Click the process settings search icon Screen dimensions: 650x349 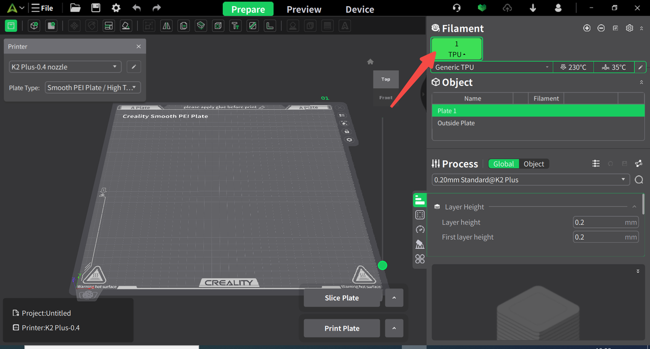639,180
